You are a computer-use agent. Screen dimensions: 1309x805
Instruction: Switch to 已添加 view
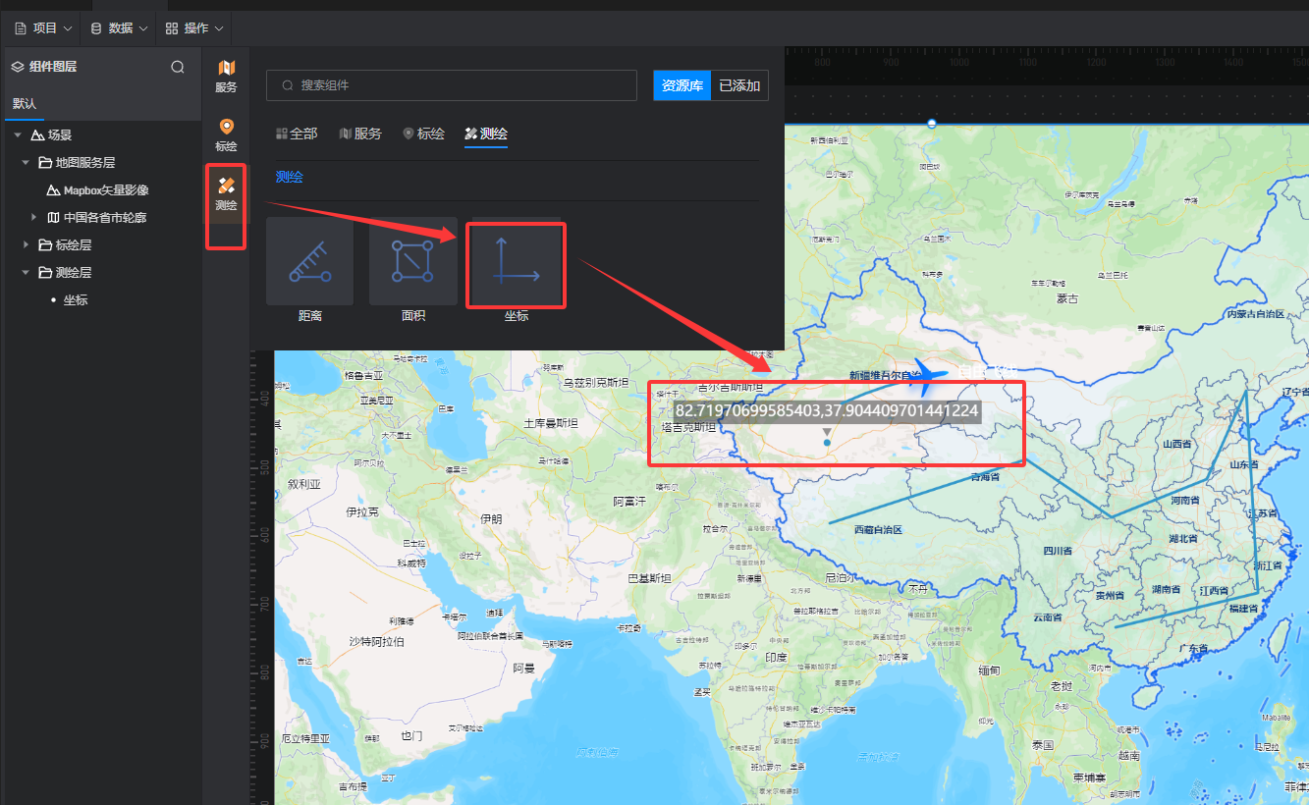739,85
